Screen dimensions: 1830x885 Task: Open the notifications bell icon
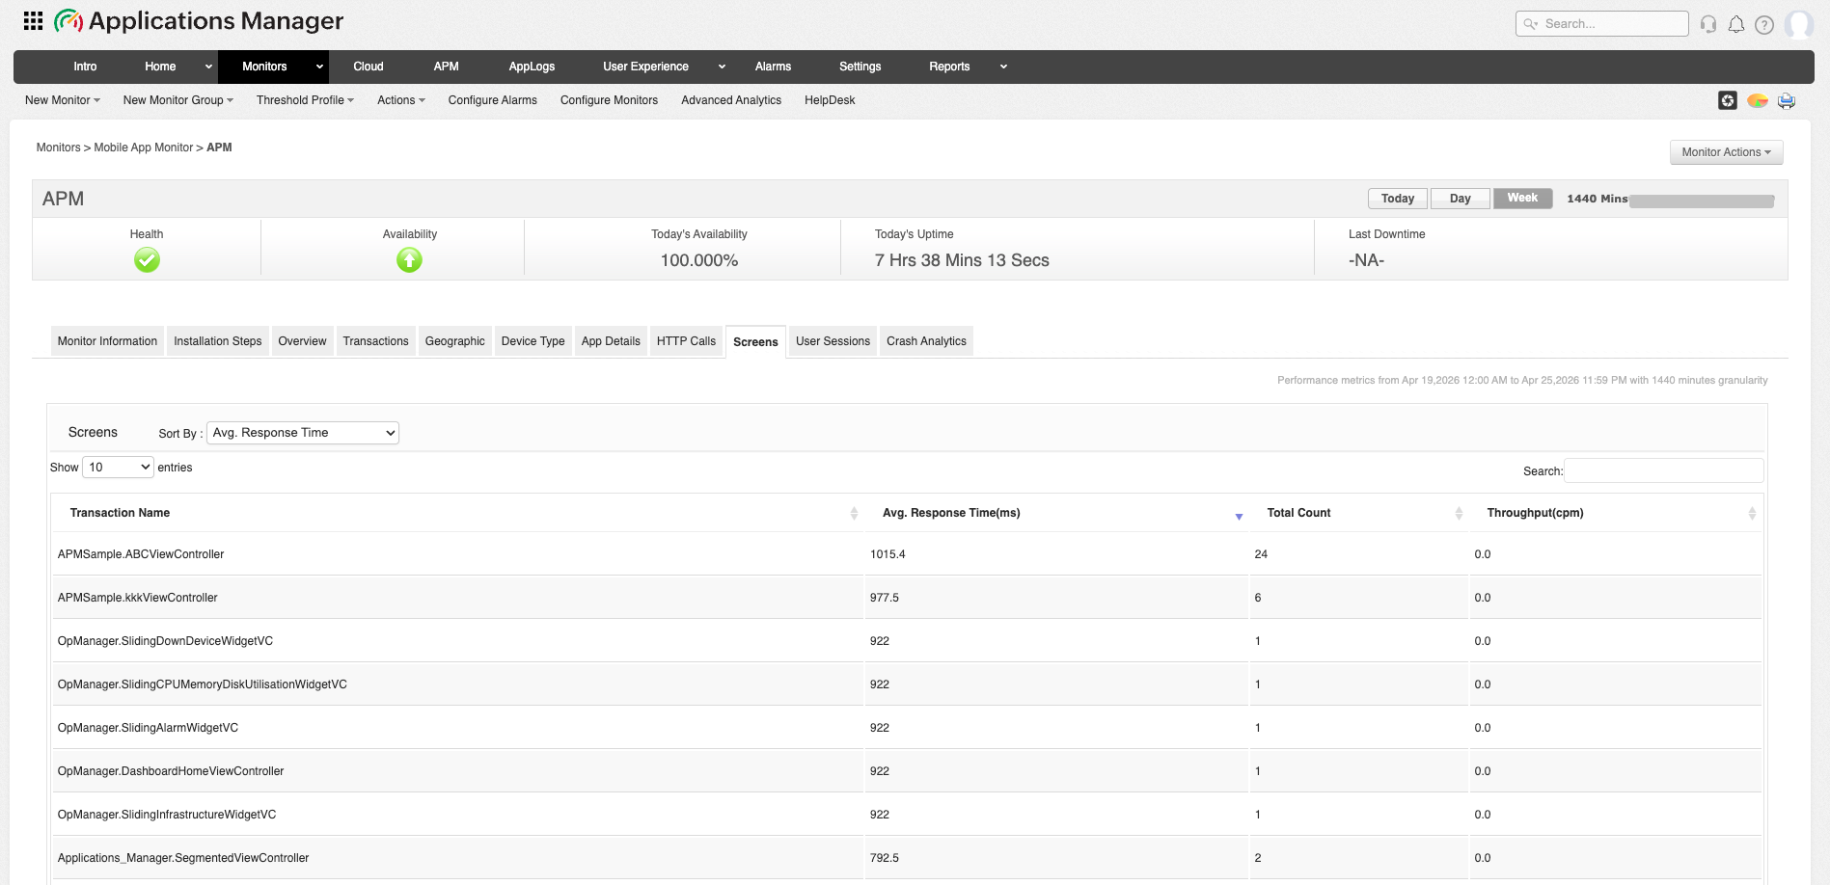[x=1736, y=24]
